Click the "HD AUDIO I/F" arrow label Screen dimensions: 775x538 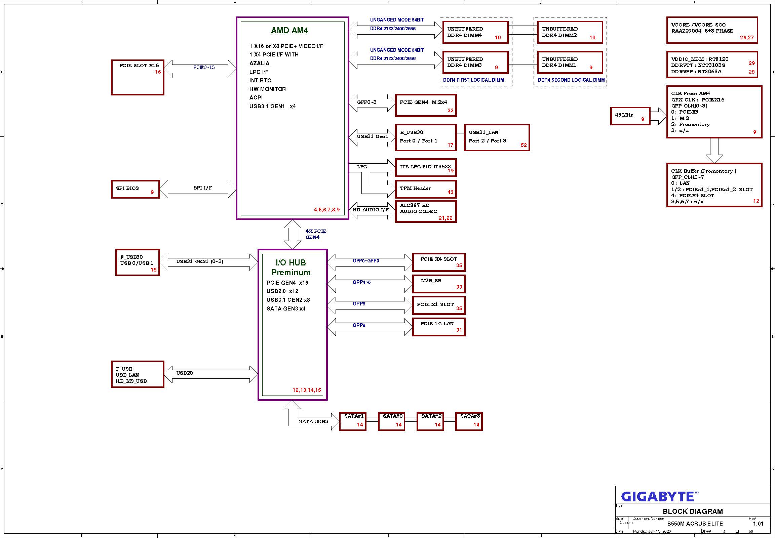(x=371, y=210)
